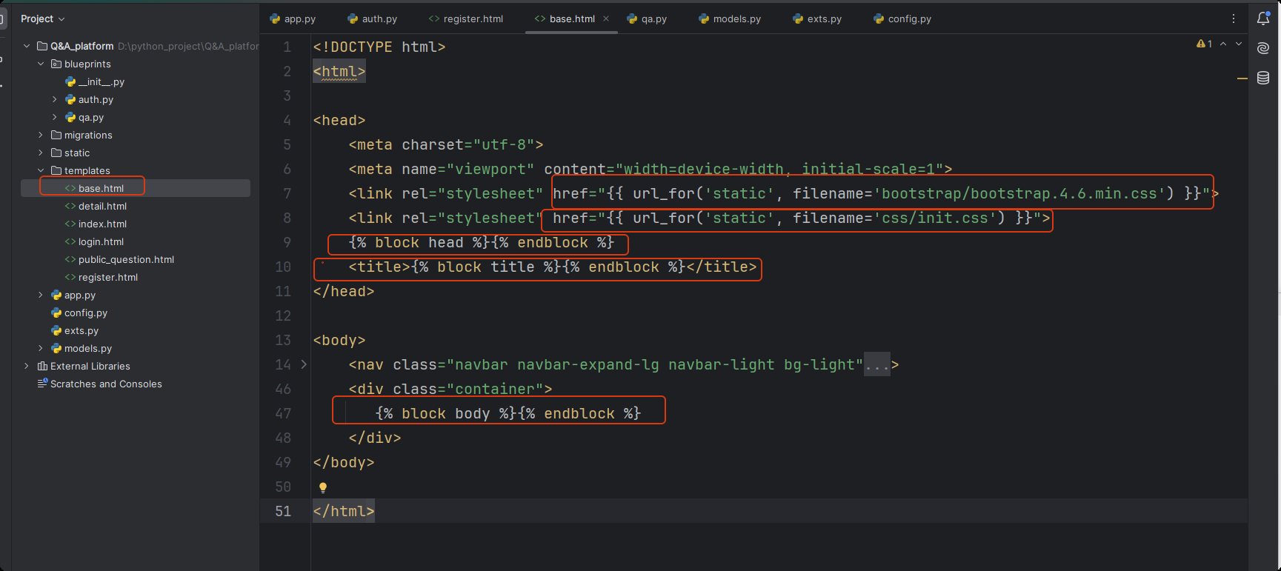This screenshot has width=1281, height=571.
Task: Click the meta charset="utf-8" line
Action: tap(446, 144)
